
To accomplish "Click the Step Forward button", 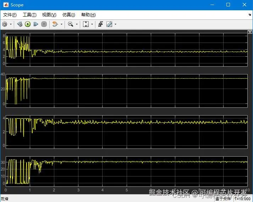I will [x=35, y=24].
